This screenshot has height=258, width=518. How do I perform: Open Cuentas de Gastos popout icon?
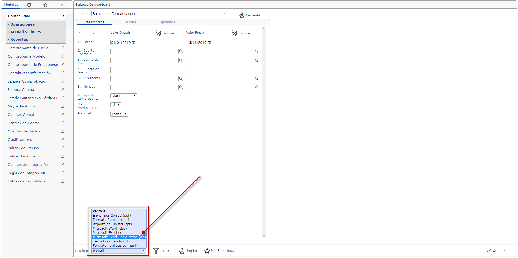63,131
